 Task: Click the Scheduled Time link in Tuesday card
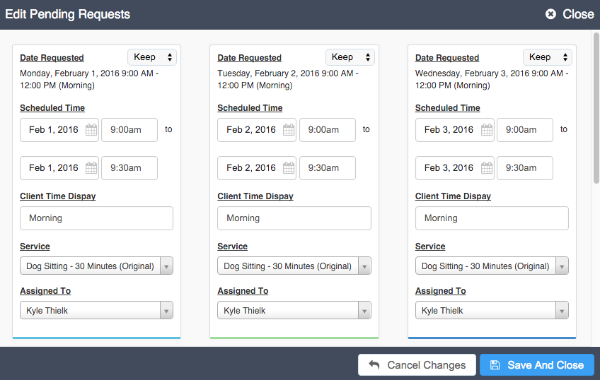click(250, 108)
